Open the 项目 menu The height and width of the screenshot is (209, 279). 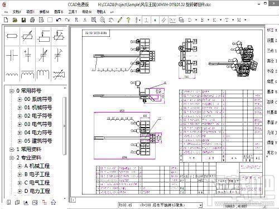click(30, 12)
